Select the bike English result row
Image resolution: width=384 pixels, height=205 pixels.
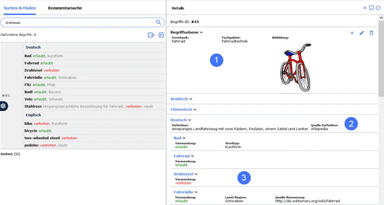(x=94, y=123)
